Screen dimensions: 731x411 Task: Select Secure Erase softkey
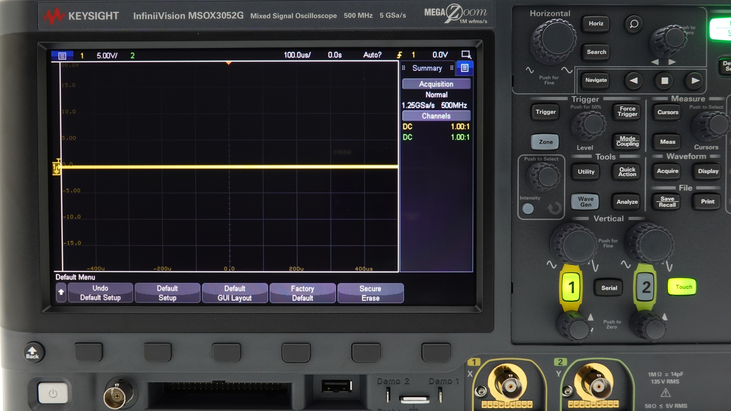pos(371,293)
